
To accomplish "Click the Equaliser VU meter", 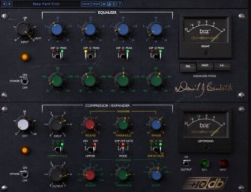I will click(x=205, y=30).
